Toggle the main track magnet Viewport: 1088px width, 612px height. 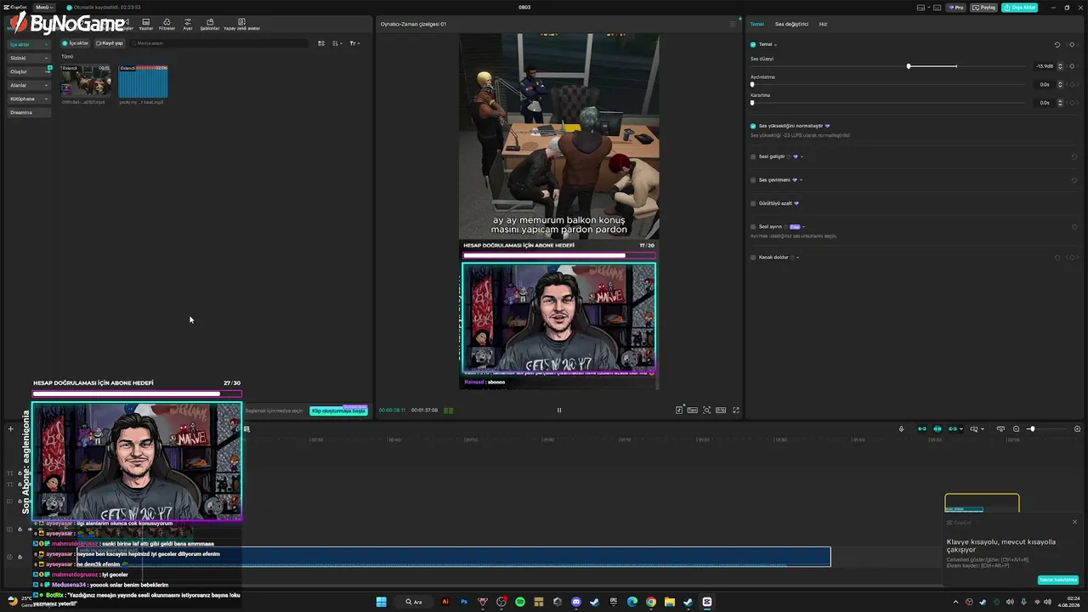point(922,429)
